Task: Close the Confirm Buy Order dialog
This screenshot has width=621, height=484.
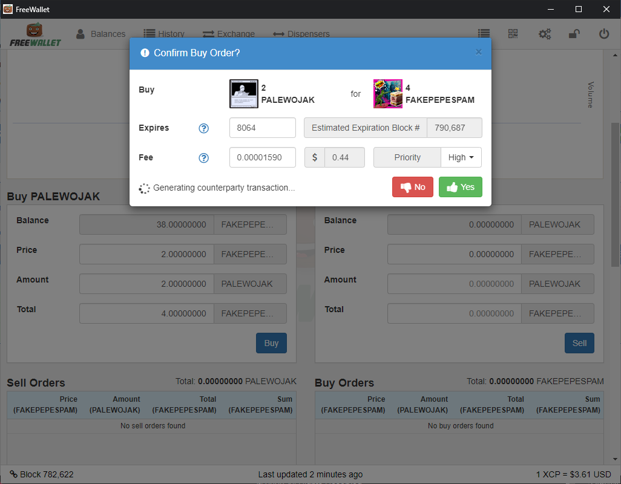Action: click(478, 52)
